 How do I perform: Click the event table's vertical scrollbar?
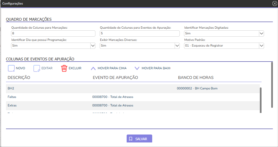tap(260, 100)
